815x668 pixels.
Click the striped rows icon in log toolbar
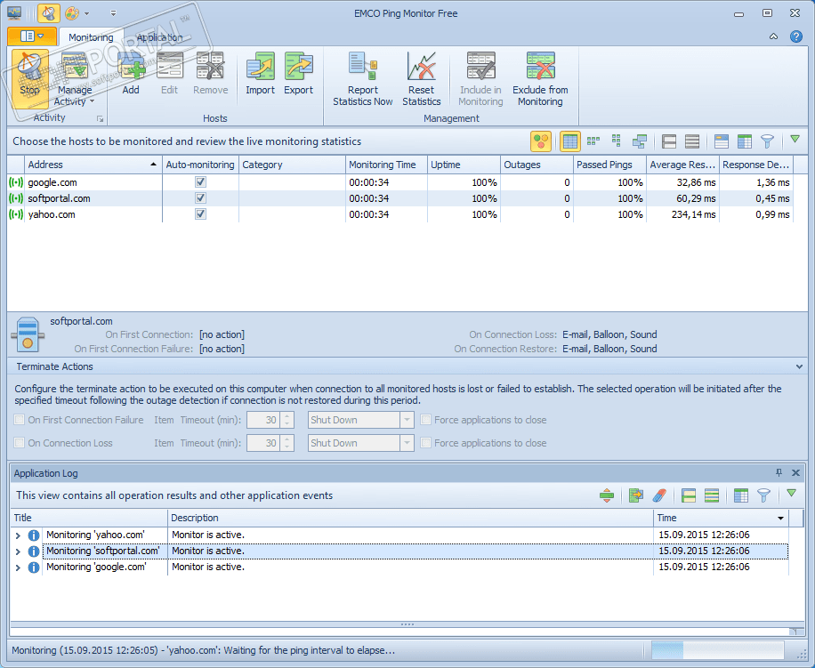tap(712, 495)
